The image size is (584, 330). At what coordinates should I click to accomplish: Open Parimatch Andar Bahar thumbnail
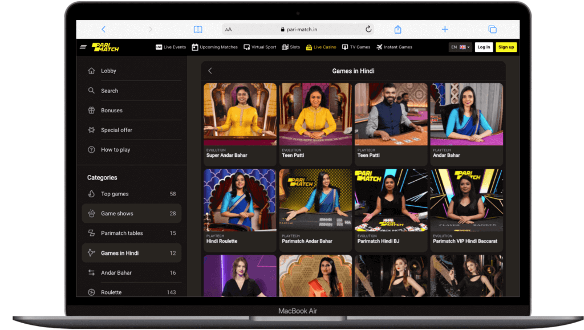(x=315, y=200)
